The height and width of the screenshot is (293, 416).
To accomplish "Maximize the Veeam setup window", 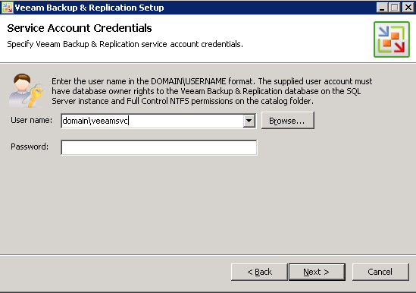I will click(395, 8).
